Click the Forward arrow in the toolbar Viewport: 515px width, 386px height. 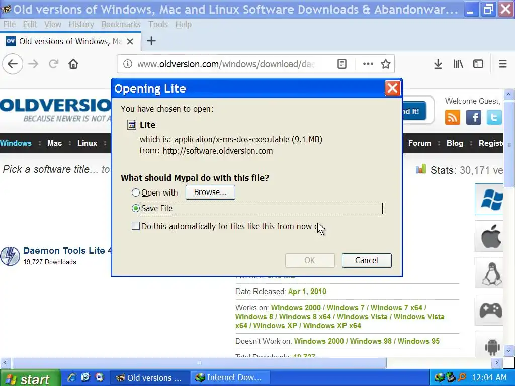(33, 64)
